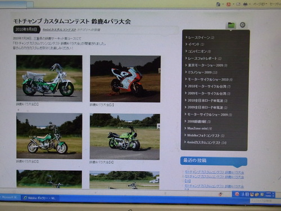Click 4miniカスタムコンテスト link beside the post date

[x=60, y=30]
